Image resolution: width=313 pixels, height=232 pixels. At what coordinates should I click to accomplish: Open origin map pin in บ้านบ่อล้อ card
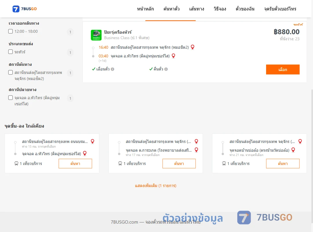[x=300, y=141]
